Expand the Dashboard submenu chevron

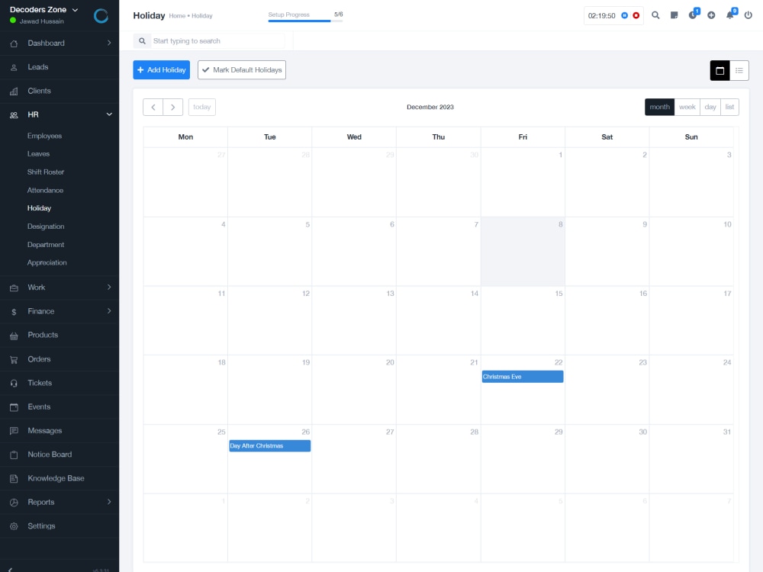pyautogui.click(x=109, y=43)
